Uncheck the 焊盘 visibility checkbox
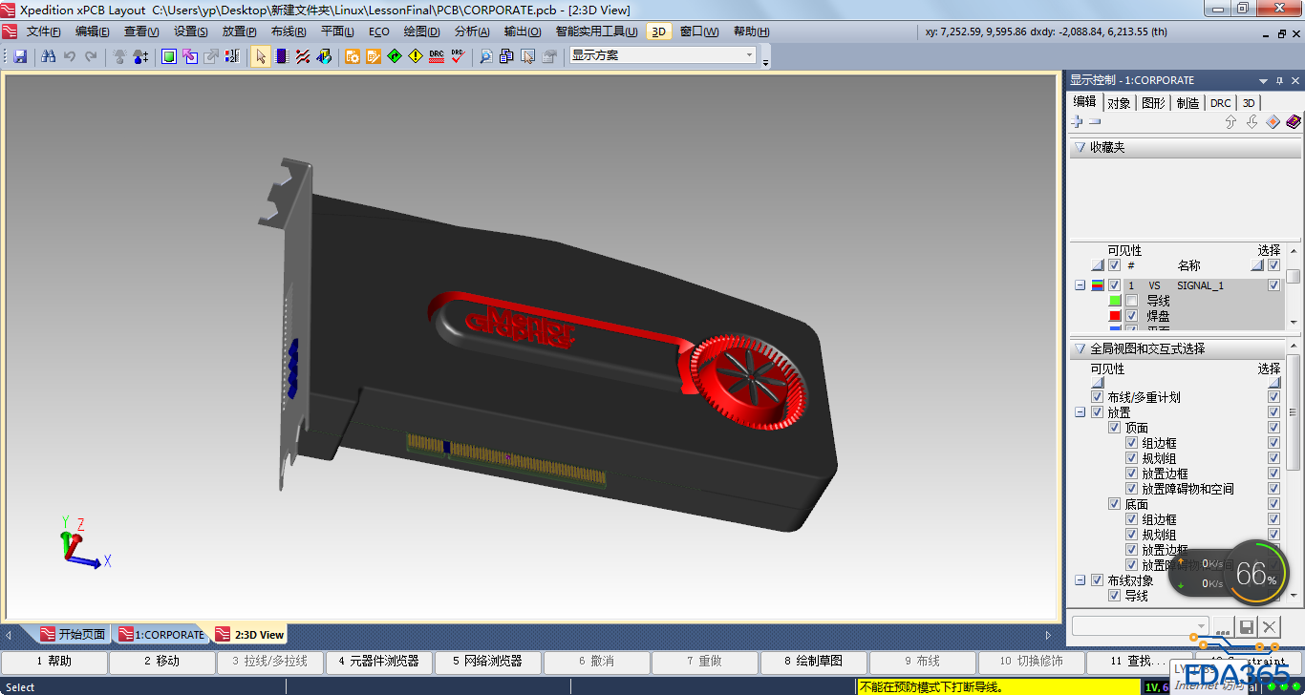1305x695 pixels. 1131,316
